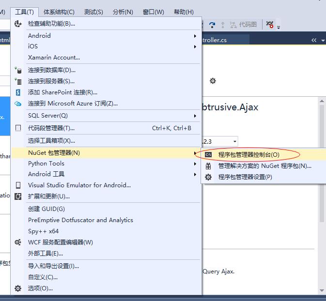Open the package version dropdown
326x301 pixels.
point(235,141)
